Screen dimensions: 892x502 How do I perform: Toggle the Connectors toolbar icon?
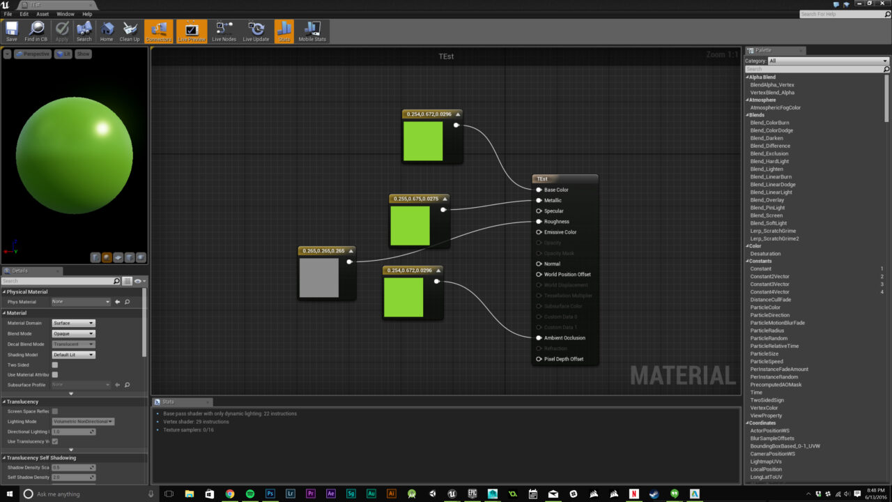click(158, 31)
